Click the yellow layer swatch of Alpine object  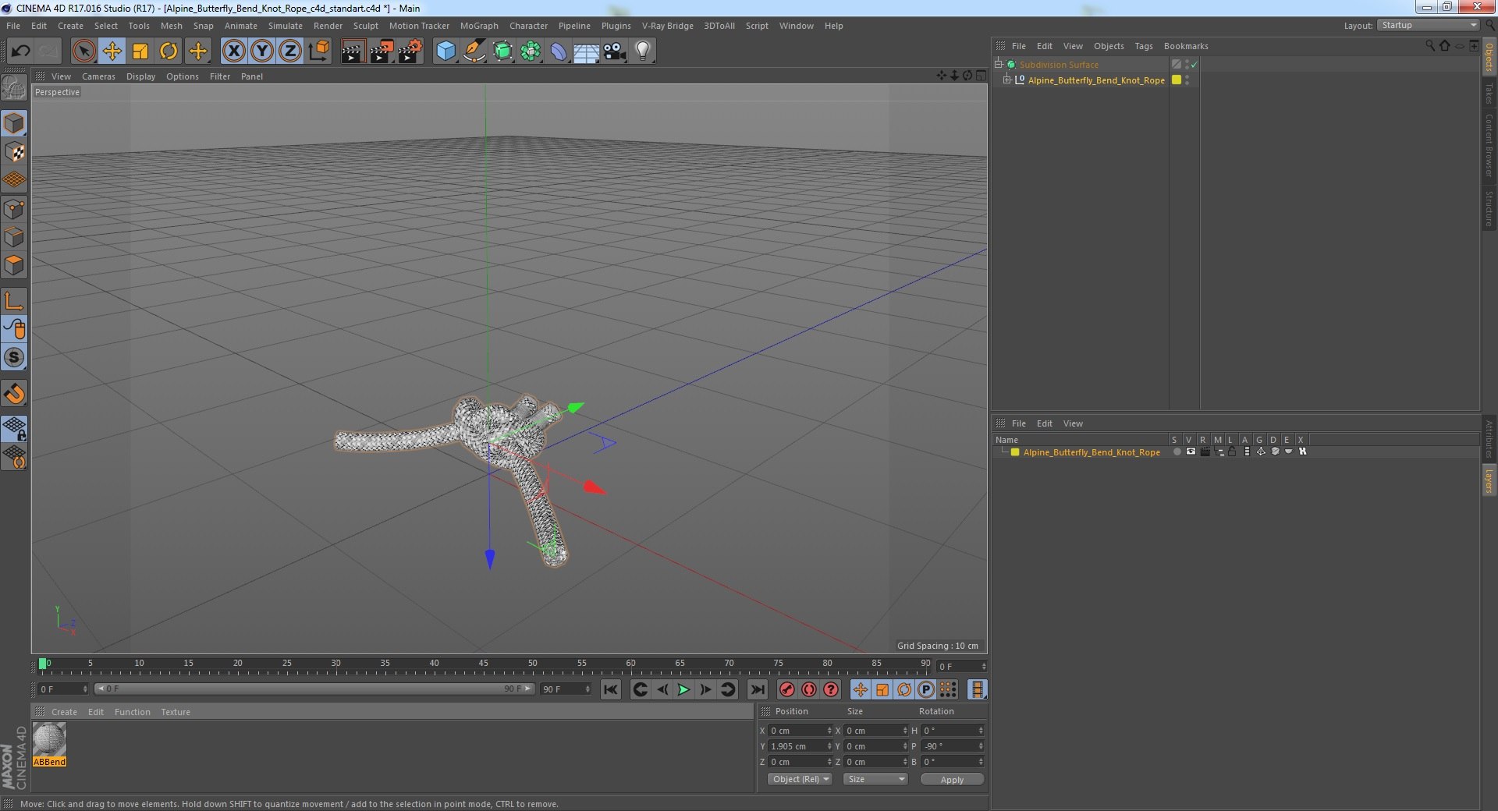click(1177, 80)
